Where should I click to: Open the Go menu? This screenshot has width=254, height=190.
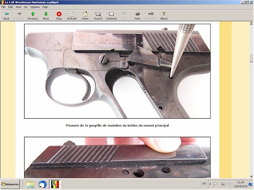pyautogui.click(x=26, y=7)
